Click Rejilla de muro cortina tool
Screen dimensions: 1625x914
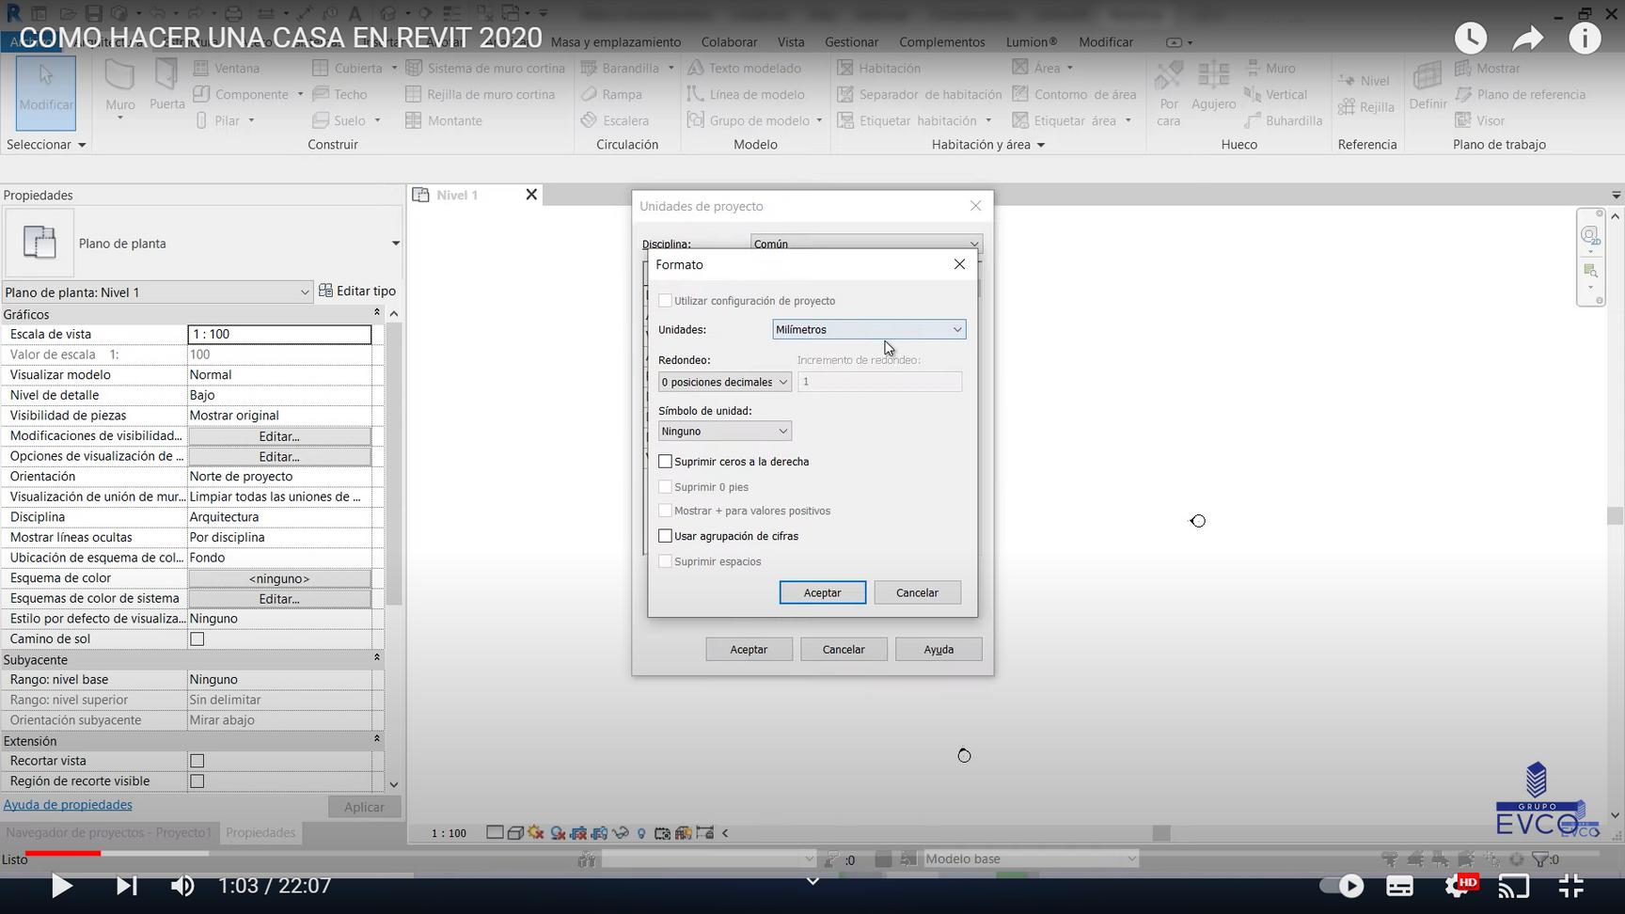480,94
